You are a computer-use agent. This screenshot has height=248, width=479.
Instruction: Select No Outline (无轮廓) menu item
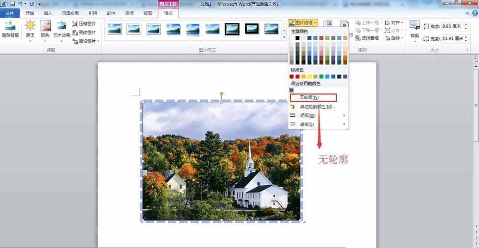click(x=313, y=98)
